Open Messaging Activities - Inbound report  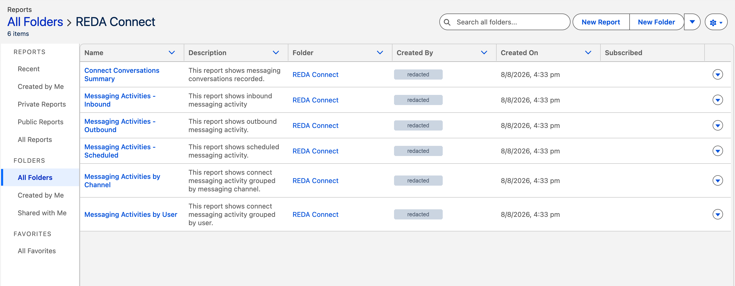[x=120, y=100]
